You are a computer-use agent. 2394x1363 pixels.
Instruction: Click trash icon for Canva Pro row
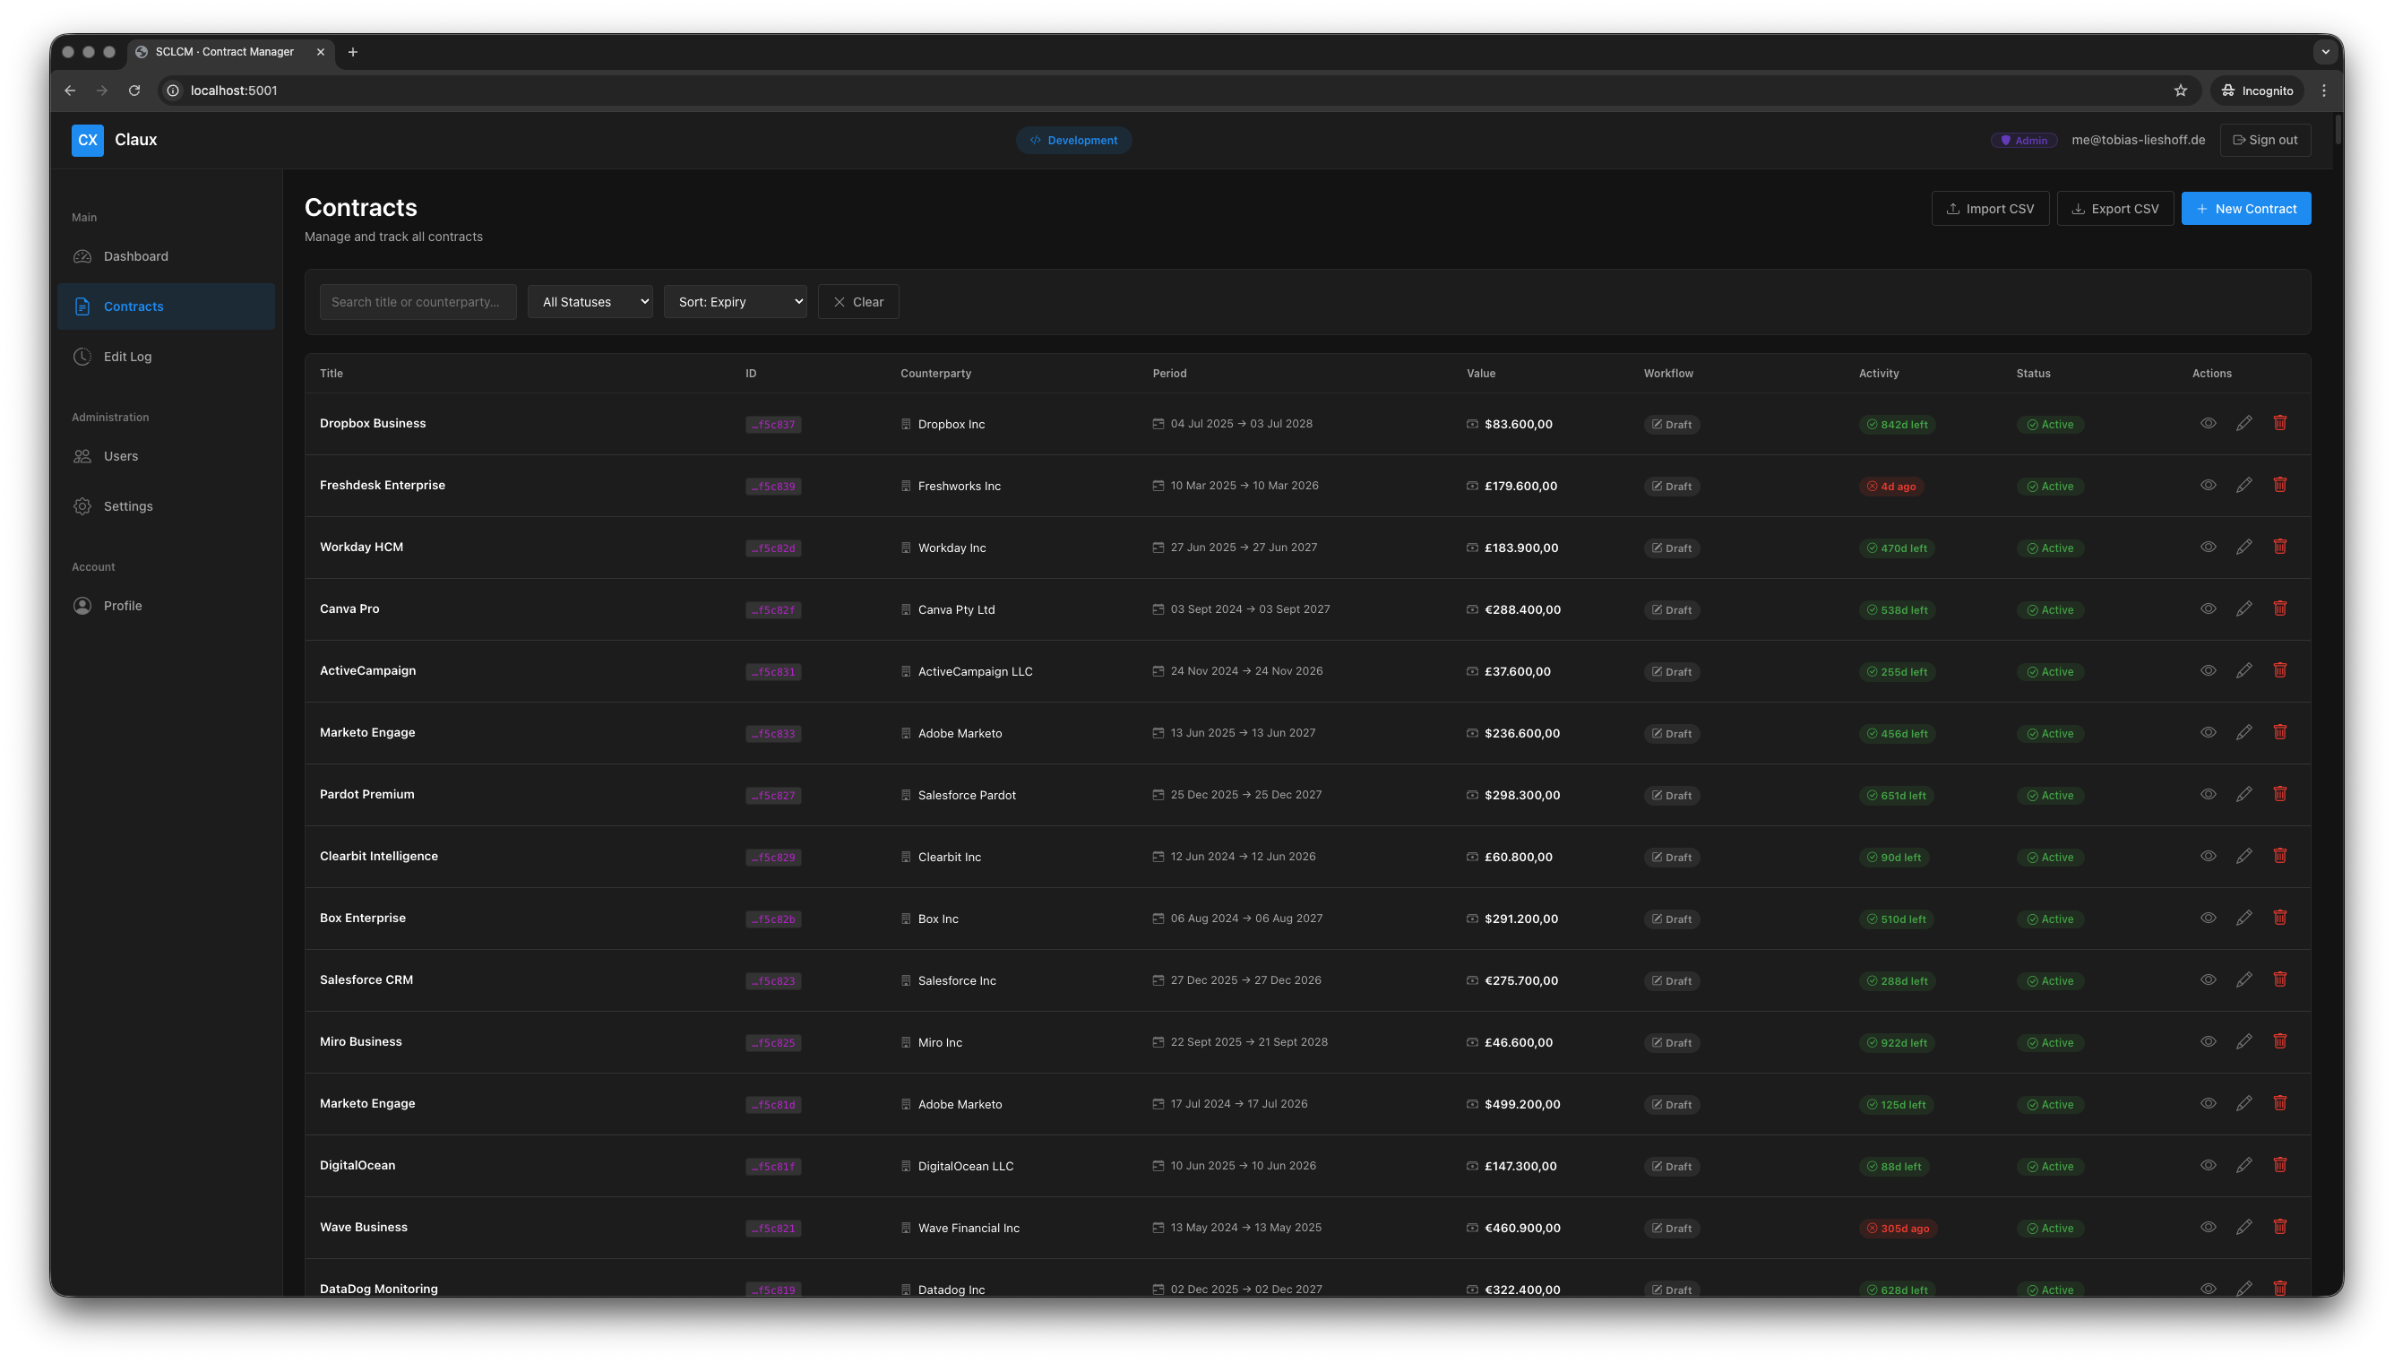click(2280, 608)
